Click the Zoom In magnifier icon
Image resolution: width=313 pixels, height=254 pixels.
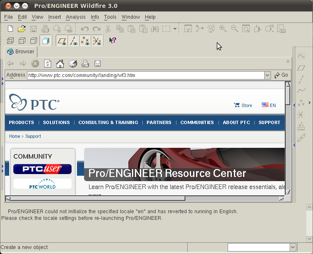pyautogui.click(x=223, y=29)
